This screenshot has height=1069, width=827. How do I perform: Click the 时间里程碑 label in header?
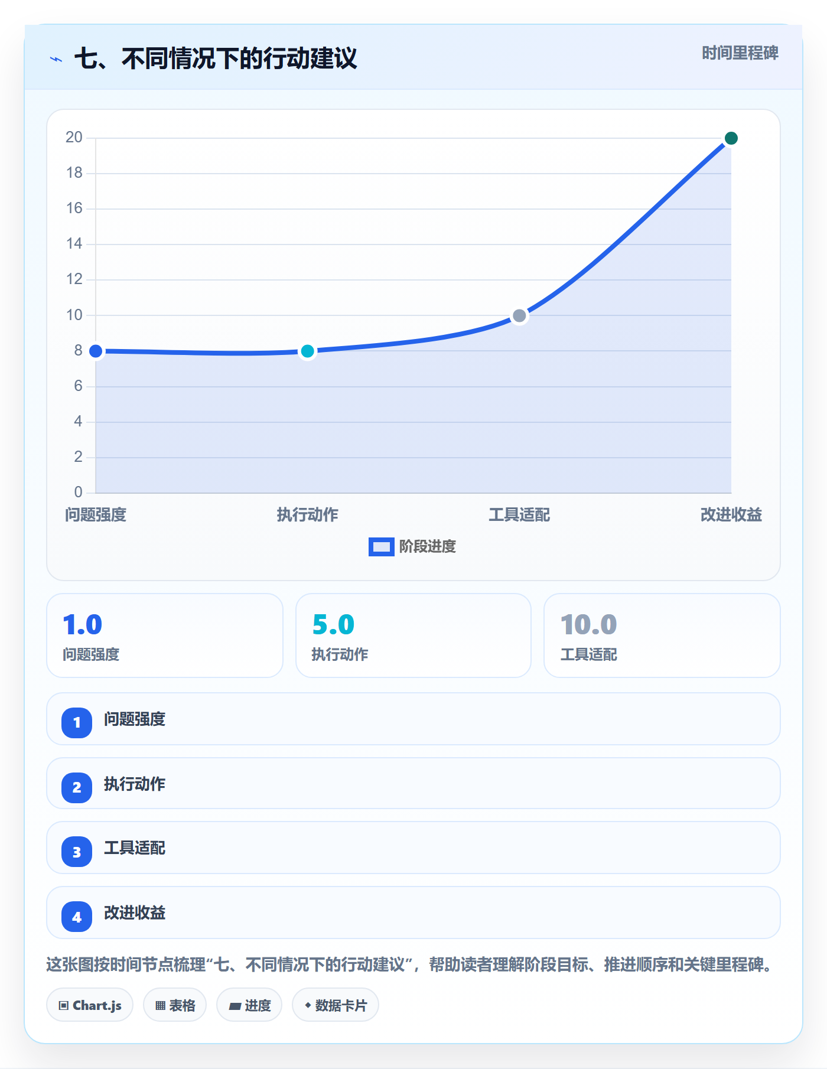(x=740, y=53)
